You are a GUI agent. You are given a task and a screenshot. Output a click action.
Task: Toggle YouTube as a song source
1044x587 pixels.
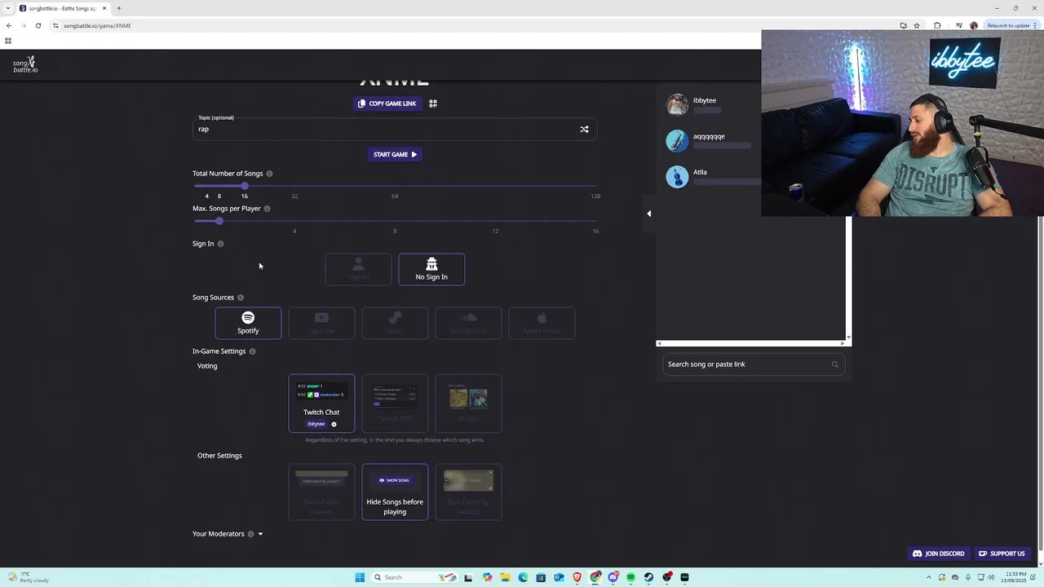pyautogui.click(x=321, y=323)
